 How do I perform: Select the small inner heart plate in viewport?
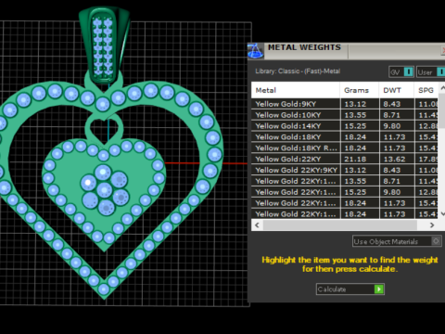coord(104,195)
